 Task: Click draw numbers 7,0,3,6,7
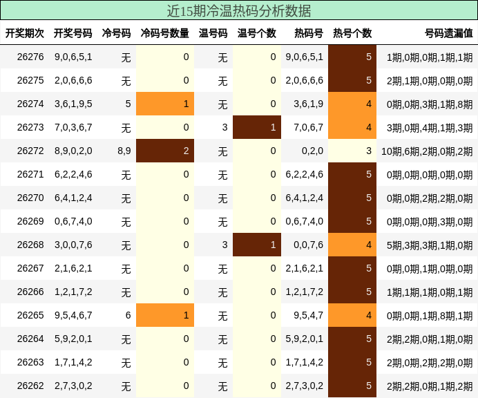(73, 127)
